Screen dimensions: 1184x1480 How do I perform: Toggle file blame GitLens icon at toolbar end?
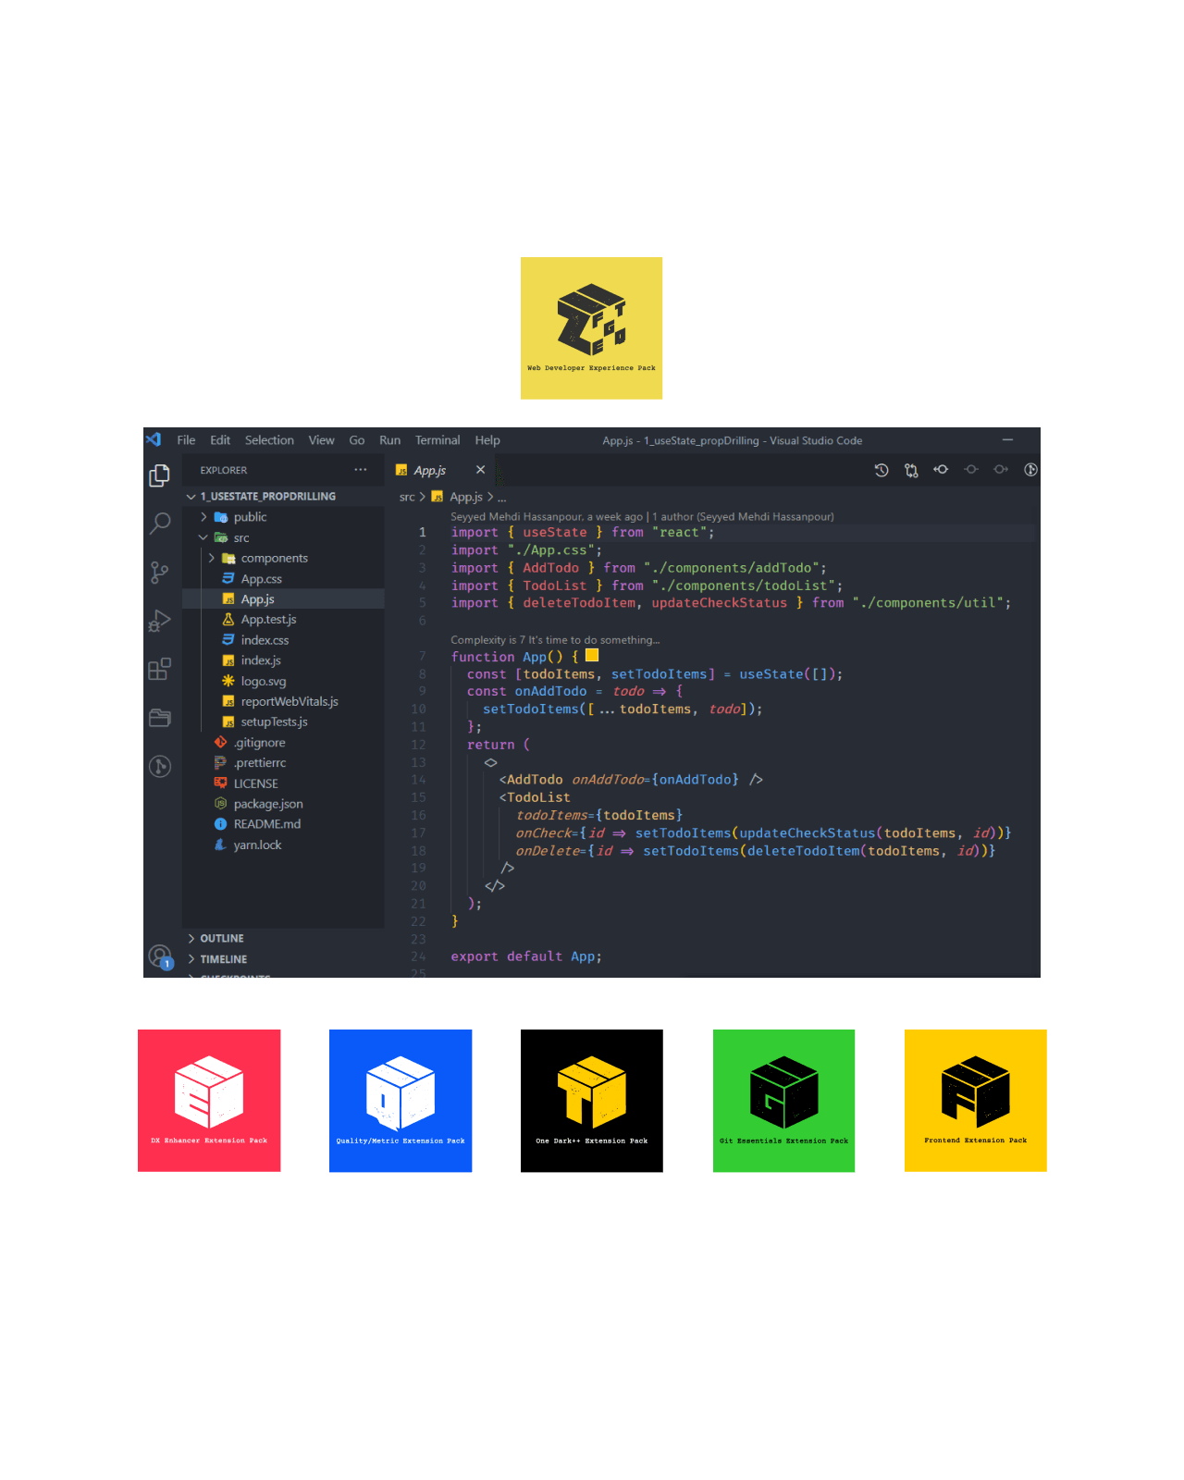[1030, 470]
